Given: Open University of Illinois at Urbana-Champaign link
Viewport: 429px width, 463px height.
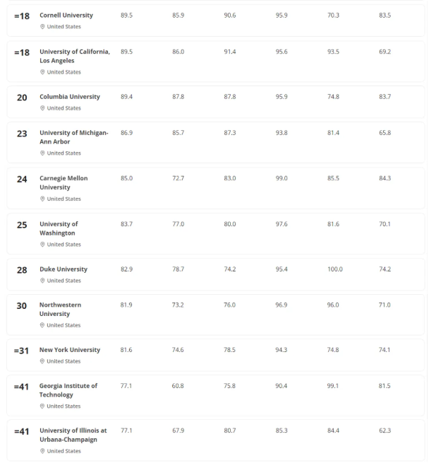Looking at the screenshot, I should 73,435.
